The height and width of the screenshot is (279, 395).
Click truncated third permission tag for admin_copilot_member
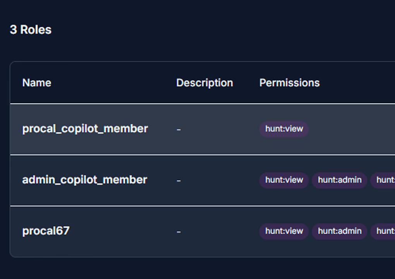[x=383, y=180]
